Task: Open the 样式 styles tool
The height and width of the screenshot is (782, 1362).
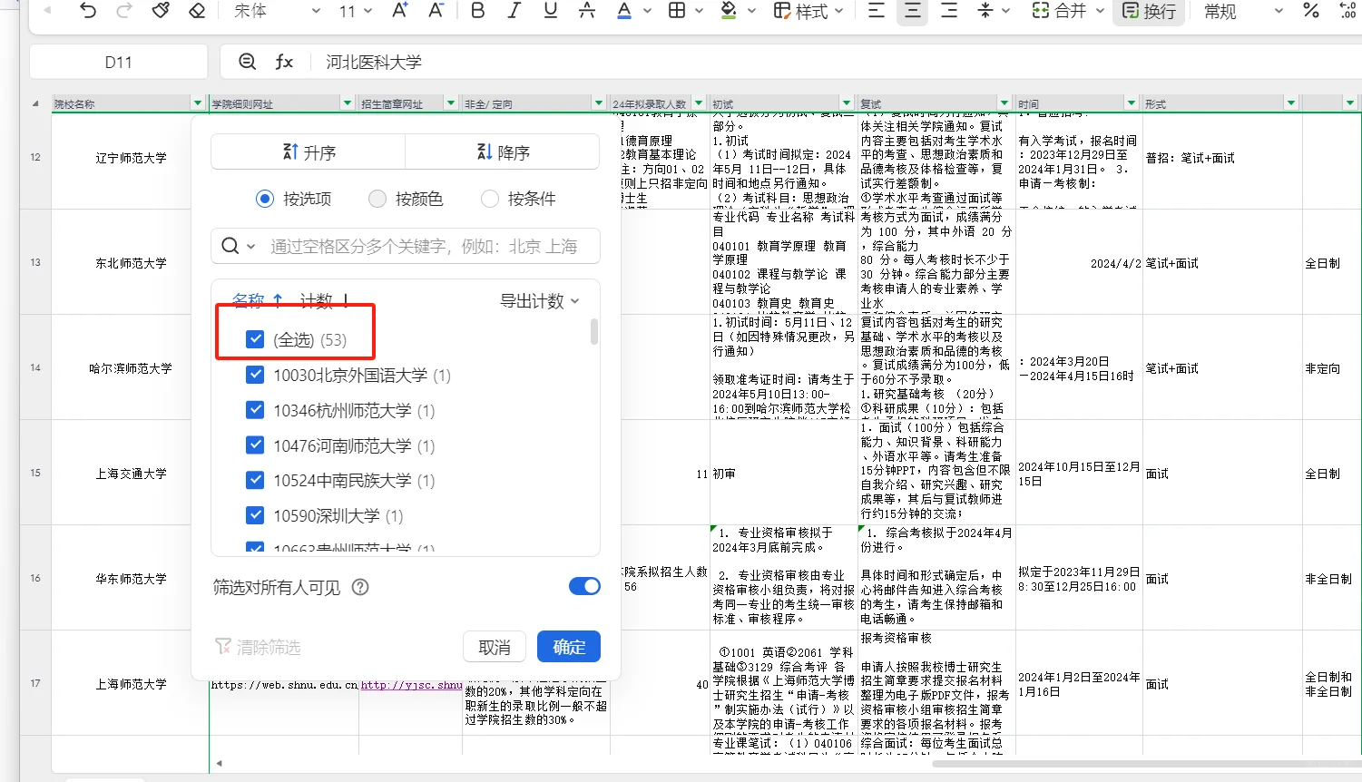Action: tap(808, 11)
